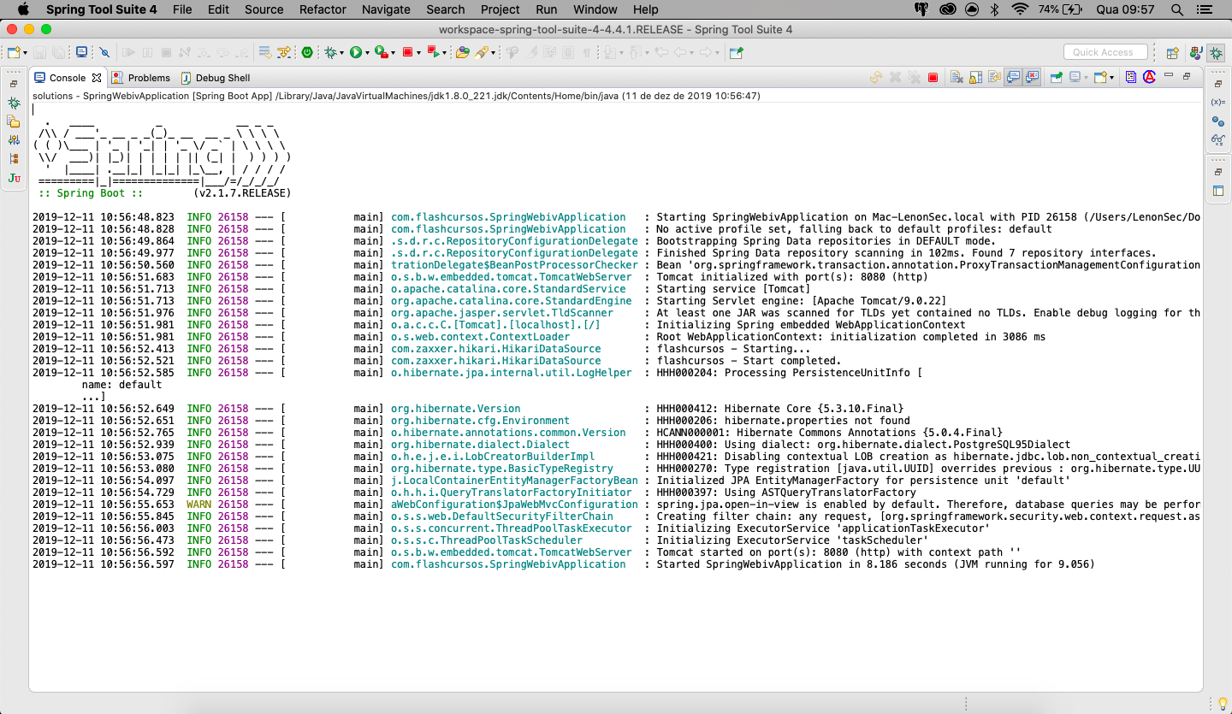Image resolution: width=1232 pixels, height=714 pixels.
Task: Click inside the Quick Access field
Action: pos(1105,51)
